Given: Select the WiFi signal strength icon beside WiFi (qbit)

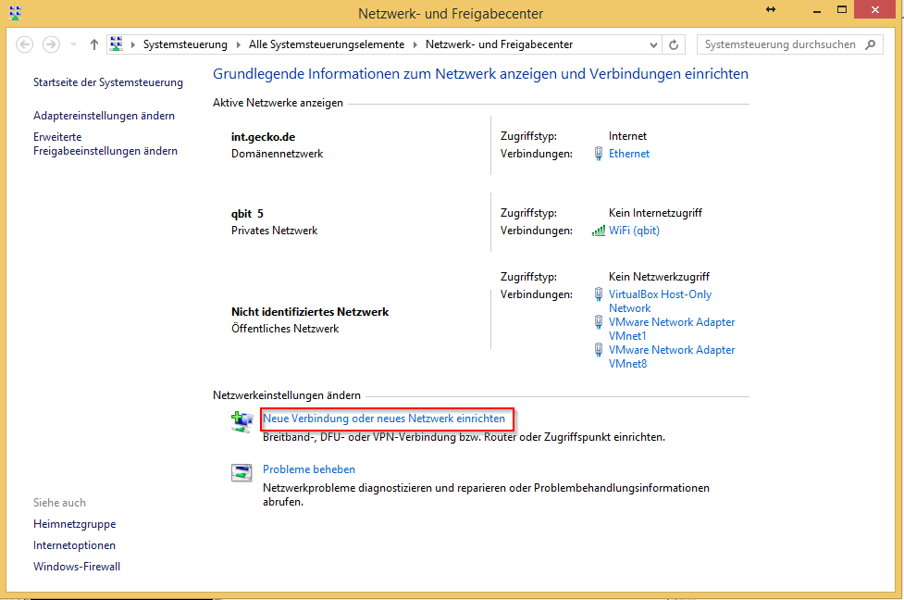Looking at the screenshot, I should point(600,231).
